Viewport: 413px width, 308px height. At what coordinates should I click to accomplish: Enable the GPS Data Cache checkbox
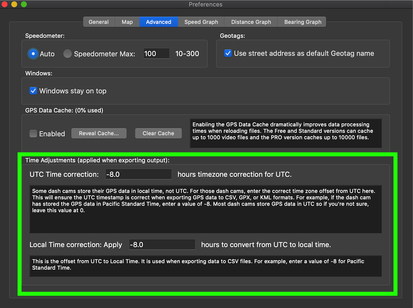tap(33, 134)
